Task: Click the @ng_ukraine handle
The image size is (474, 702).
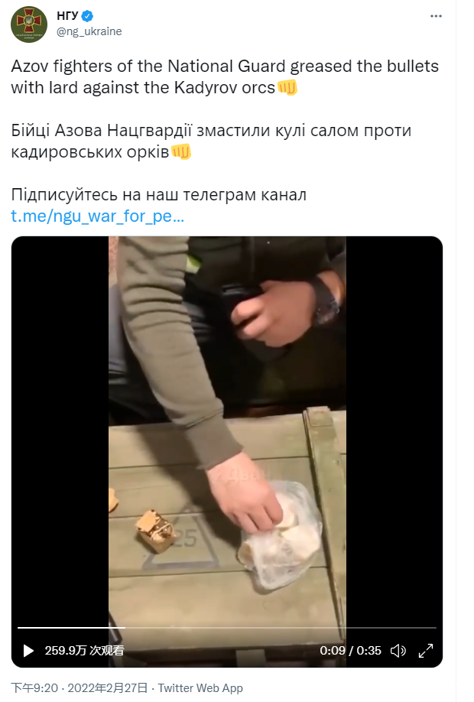Action: click(89, 31)
